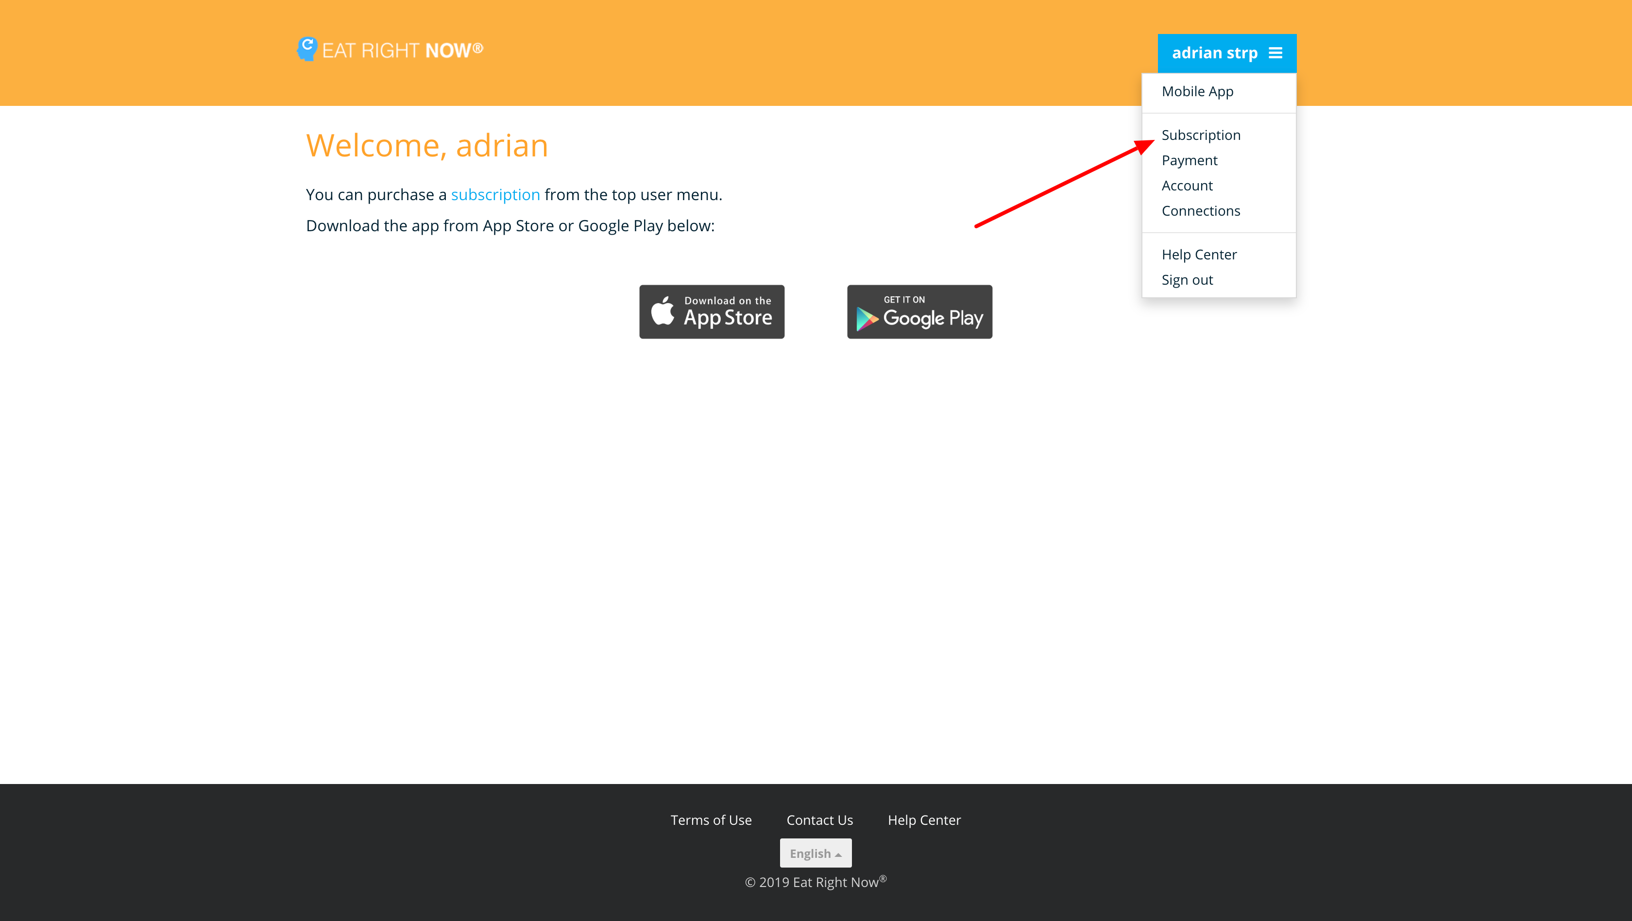Click the Google Play triangle icon
1632x921 pixels.
(x=867, y=319)
